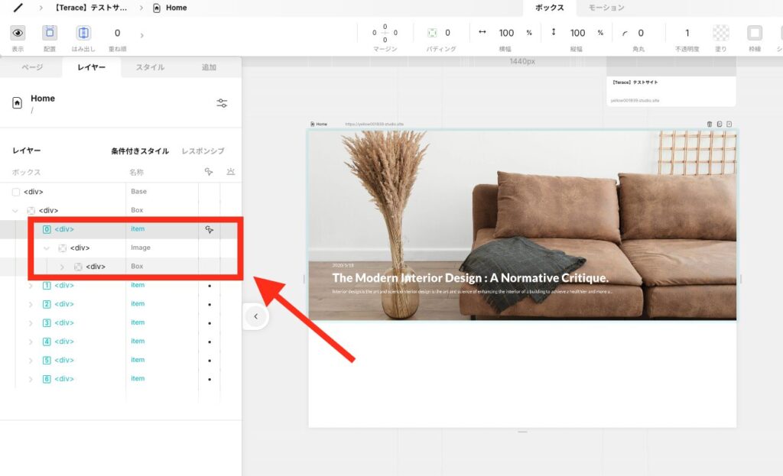The image size is (783, 476).
Task: Expand the item 1 div layer
Action: click(x=31, y=286)
